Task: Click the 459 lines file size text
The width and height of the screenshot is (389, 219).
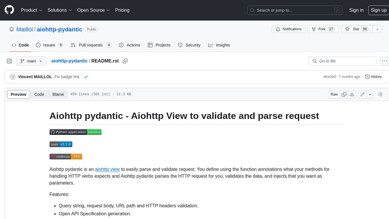Action: pyautogui.click(x=101, y=94)
